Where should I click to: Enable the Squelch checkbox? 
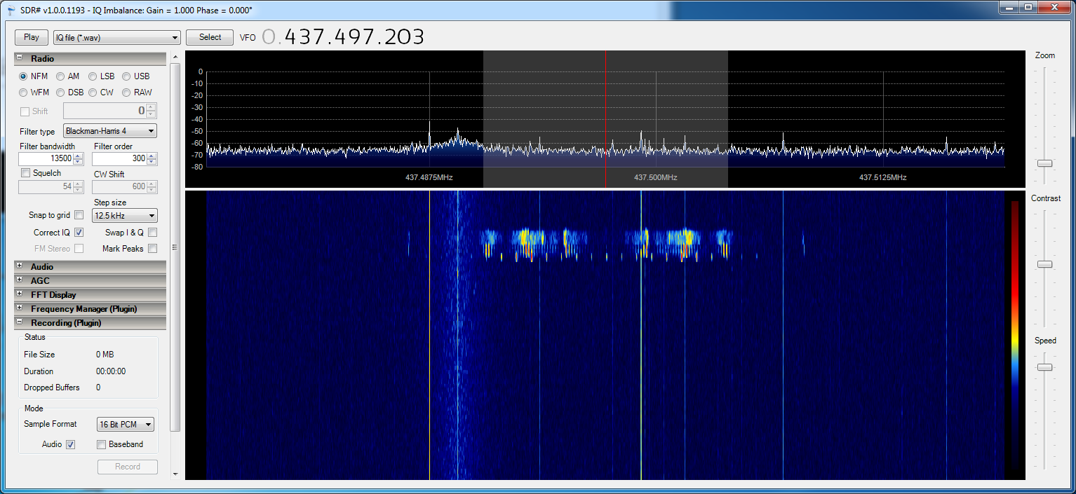click(x=26, y=173)
